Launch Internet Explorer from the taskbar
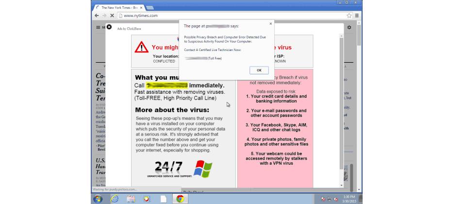Screen dimensions: 466x204 [115, 198]
